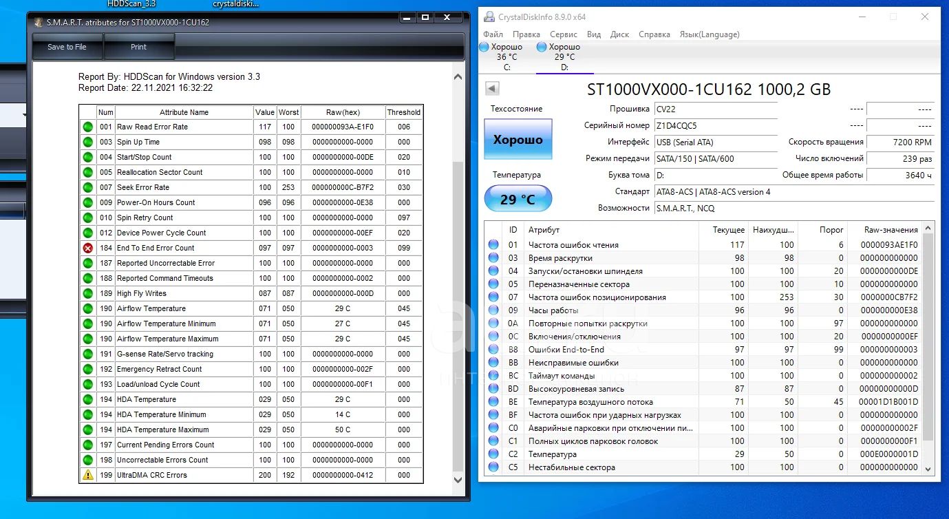Click the green icon for Current Pending Errors Count

(88, 445)
